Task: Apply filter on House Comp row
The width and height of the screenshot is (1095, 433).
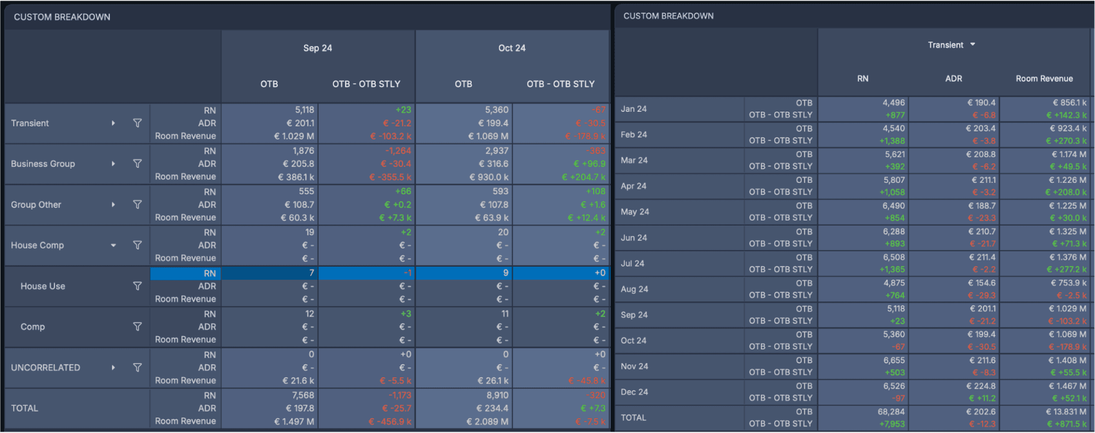Action: click(x=137, y=245)
